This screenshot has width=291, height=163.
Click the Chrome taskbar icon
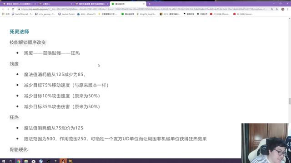[x=19, y=161]
